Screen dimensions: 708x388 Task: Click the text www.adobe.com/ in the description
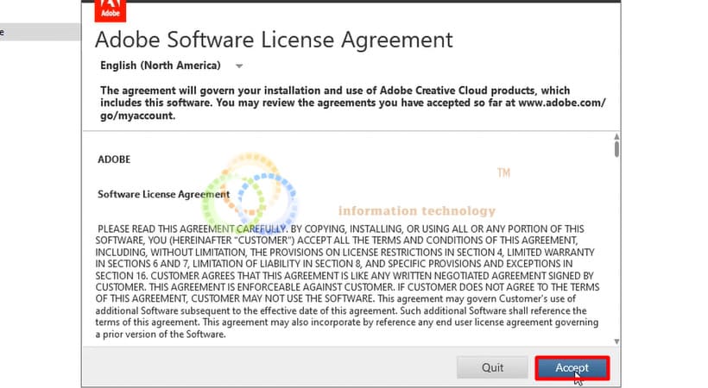[x=562, y=103]
